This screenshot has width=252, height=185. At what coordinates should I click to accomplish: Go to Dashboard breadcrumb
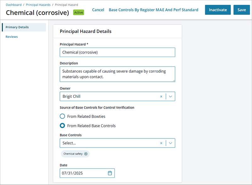pyautogui.click(x=14, y=5)
